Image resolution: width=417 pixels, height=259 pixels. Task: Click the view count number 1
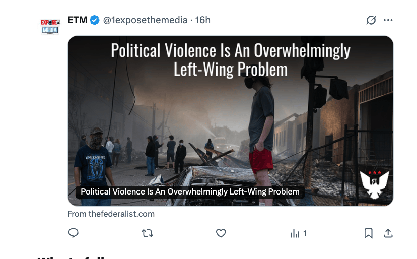click(305, 234)
